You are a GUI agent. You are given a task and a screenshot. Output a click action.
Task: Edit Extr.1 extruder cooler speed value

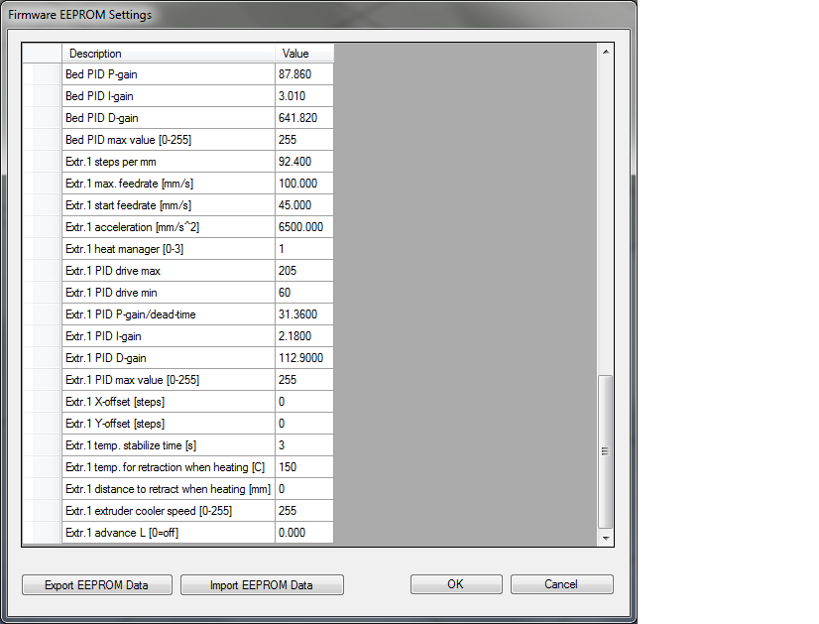(x=304, y=511)
